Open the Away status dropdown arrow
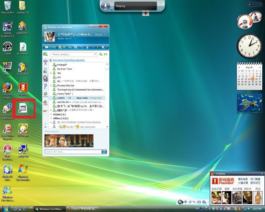This screenshot has height=212, width=265. (x=105, y=34)
